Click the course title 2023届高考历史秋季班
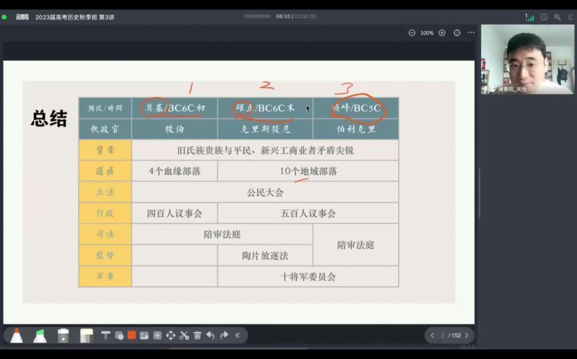 point(75,17)
